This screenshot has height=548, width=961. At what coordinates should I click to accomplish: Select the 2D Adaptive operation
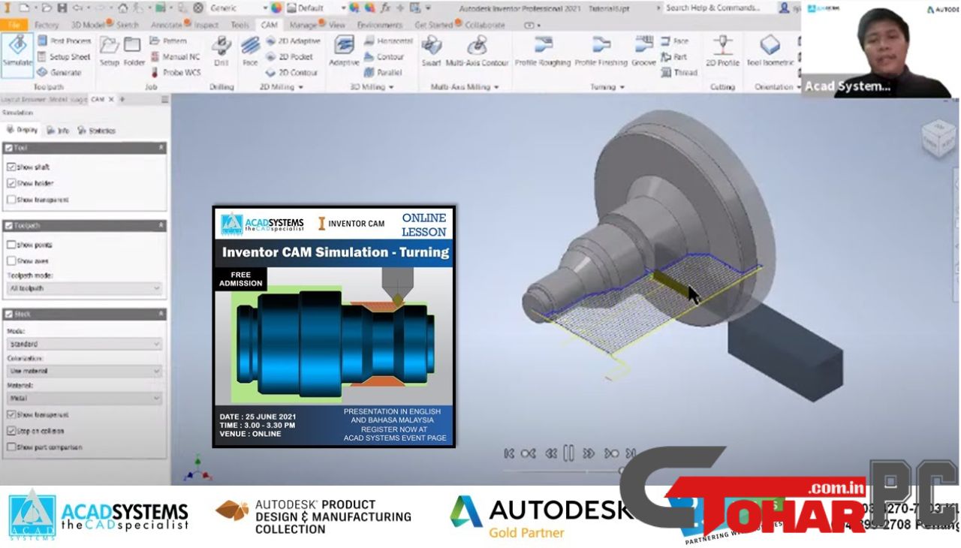click(x=293, y=41)
